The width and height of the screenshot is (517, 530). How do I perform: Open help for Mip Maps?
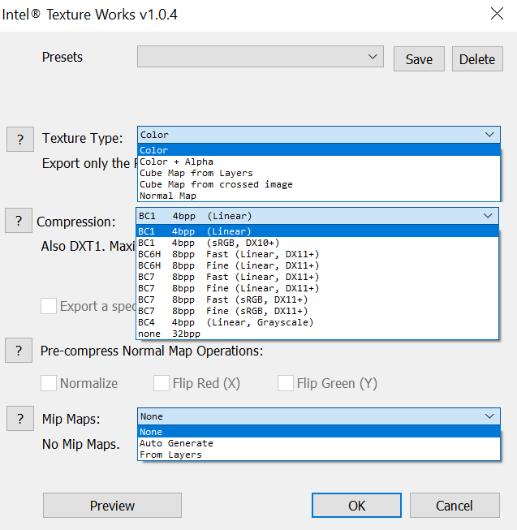tap(20, 419)
